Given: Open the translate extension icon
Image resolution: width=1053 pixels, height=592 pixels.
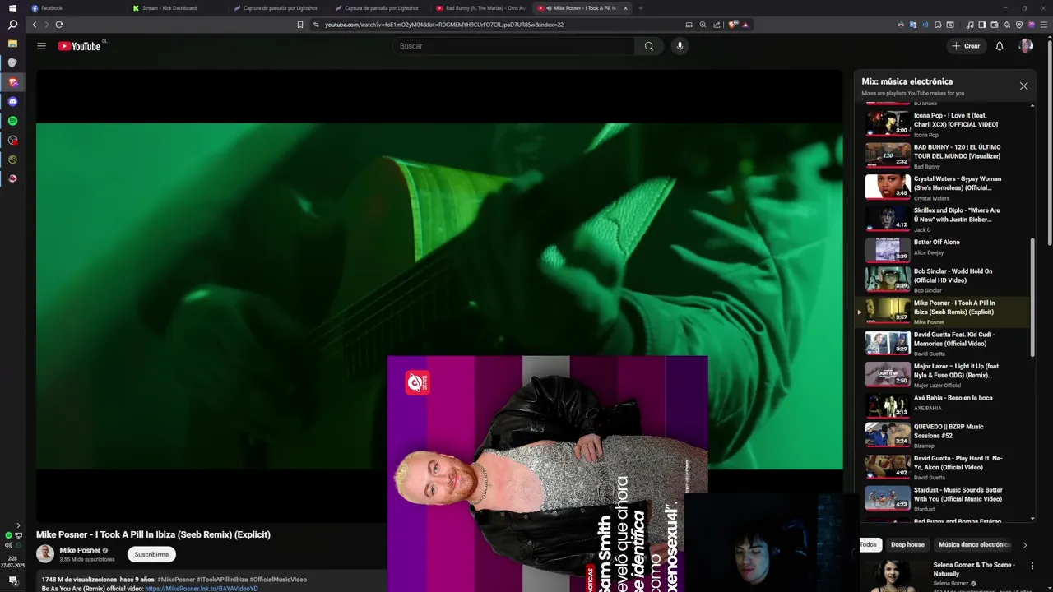Looking at the screenshot, I should click(x=912, y=25).
